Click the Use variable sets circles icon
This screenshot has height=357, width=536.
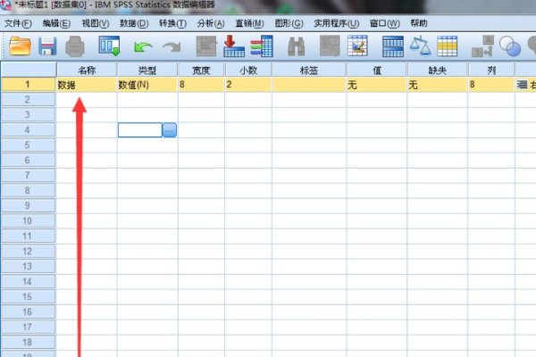[510, 46]
